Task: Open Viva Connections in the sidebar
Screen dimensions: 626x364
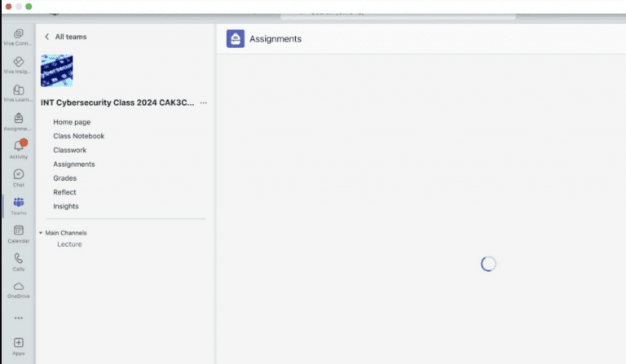Action: click(18, 34)
